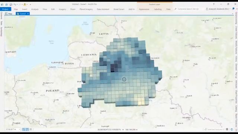This screenshot has width=238, height=134.
Task: Open the Data tab under Feature Layer
Action: point(168,9)
